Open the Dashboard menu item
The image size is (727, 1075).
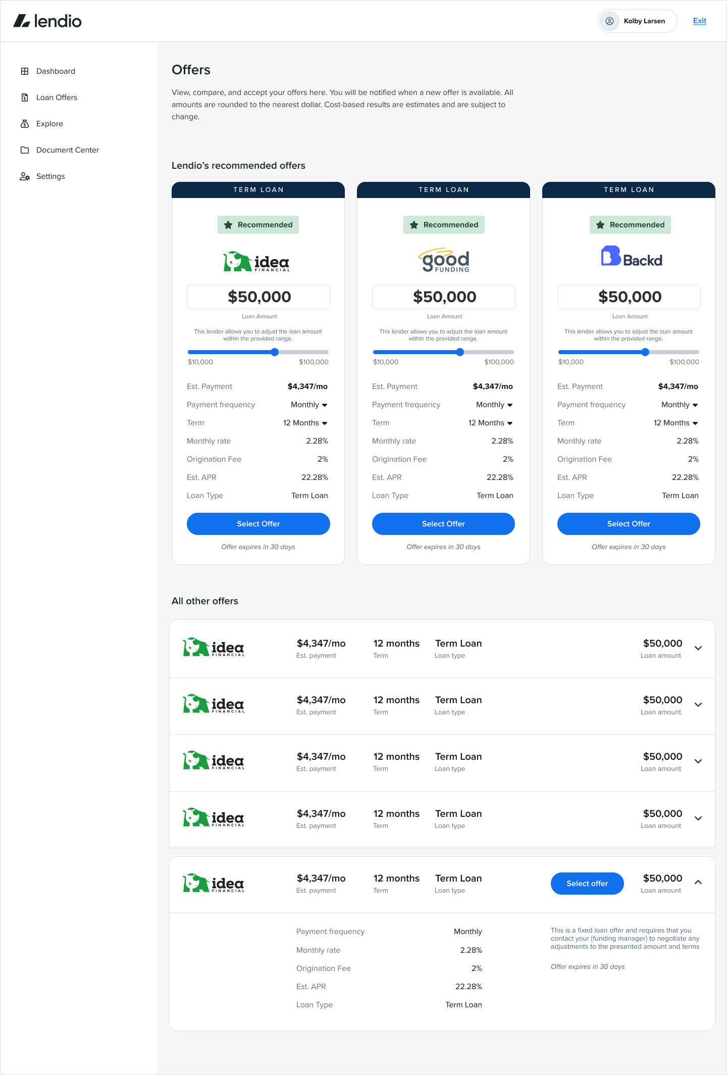[56, 71]
